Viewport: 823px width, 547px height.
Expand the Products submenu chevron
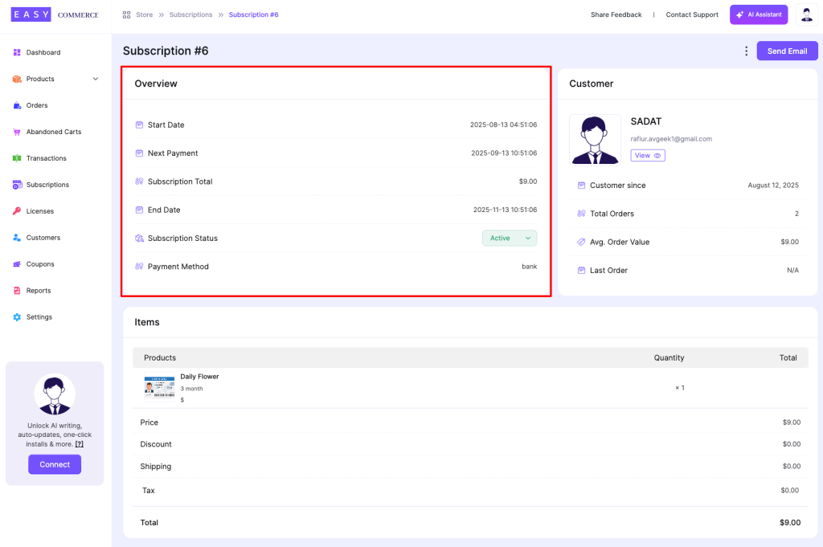tap(96, 79)
